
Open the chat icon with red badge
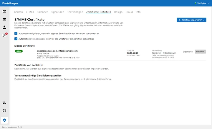(5, 35)
